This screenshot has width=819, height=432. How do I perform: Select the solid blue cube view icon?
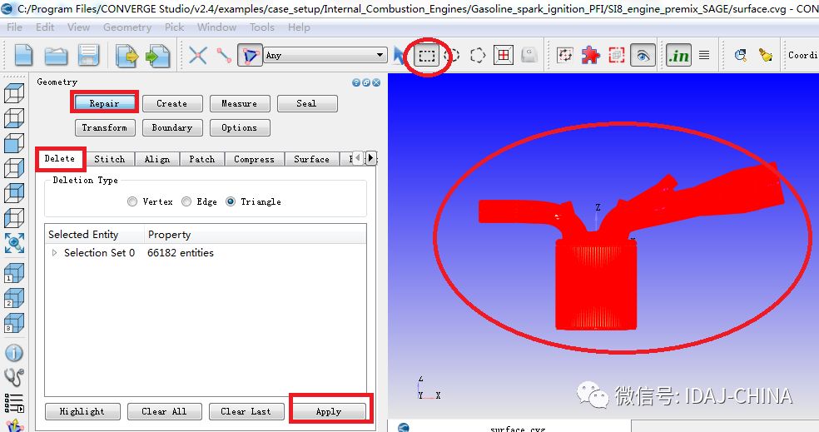(x=14, y=143)
